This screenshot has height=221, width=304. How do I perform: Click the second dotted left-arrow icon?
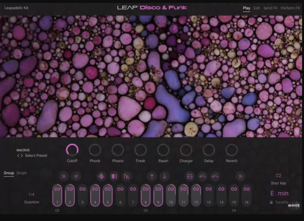pyautogui.click(x=215, y=176)
